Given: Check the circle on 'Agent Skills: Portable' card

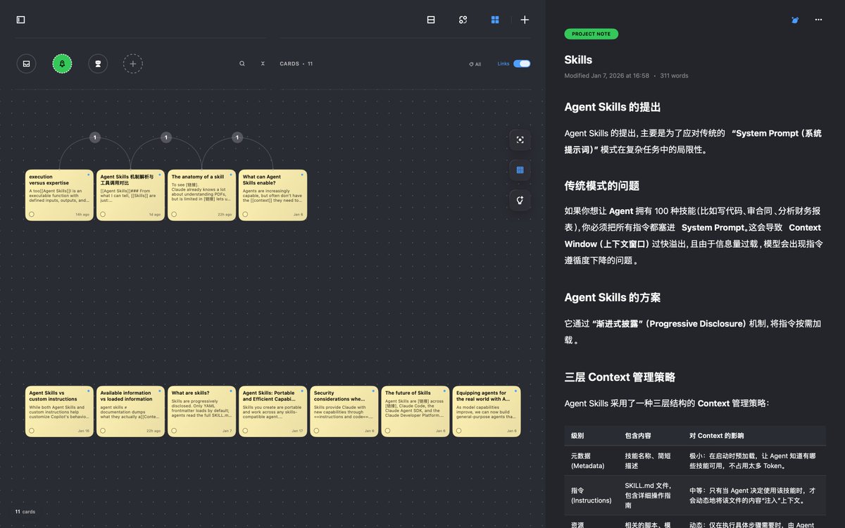Looking at the screenshot, I should click(x=245, y=430).
